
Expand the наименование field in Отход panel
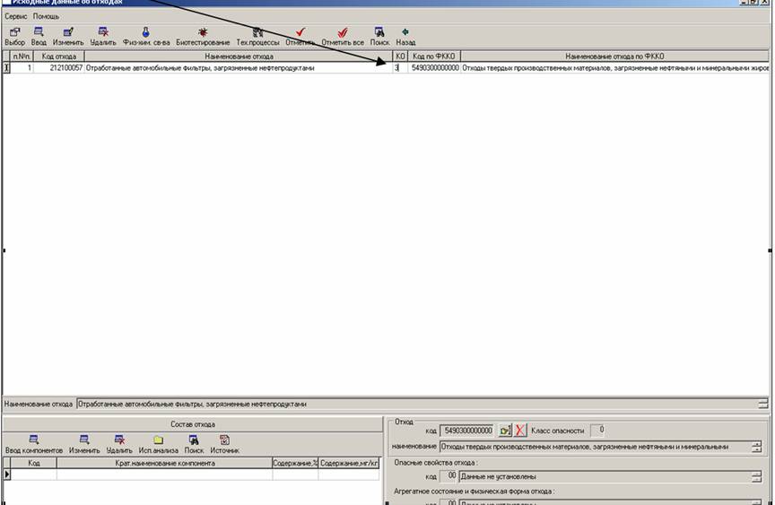pyautogui.click(x=757, y=446)
